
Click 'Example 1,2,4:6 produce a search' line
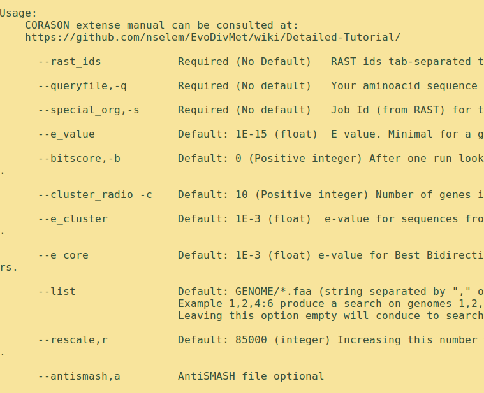click(x=331, y=304)
